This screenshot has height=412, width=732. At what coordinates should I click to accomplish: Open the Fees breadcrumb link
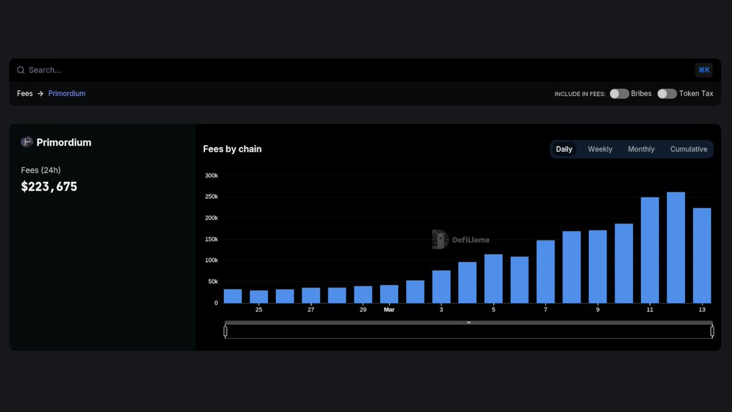(25, 93)
